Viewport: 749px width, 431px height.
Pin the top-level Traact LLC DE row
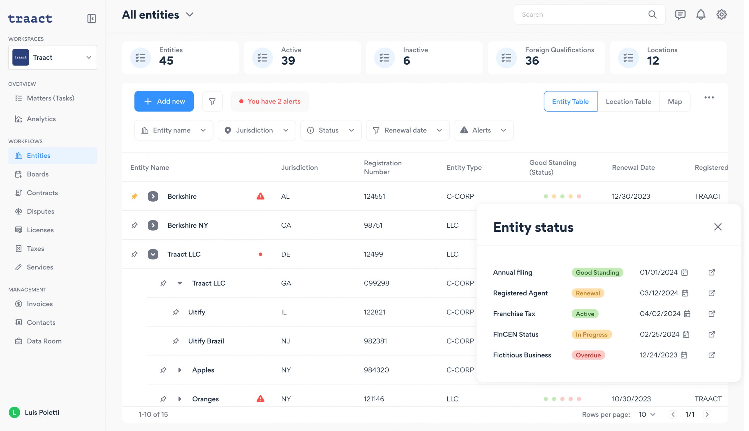[x=134, y=254]
